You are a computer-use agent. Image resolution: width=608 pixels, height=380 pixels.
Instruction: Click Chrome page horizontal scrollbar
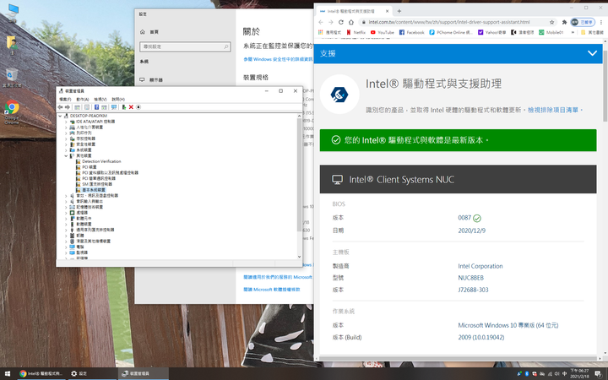(458, 358)
